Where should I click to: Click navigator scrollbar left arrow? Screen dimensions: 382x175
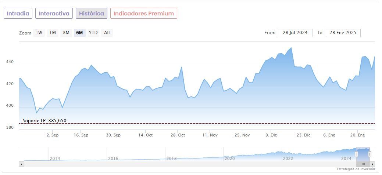pos(21,164)
